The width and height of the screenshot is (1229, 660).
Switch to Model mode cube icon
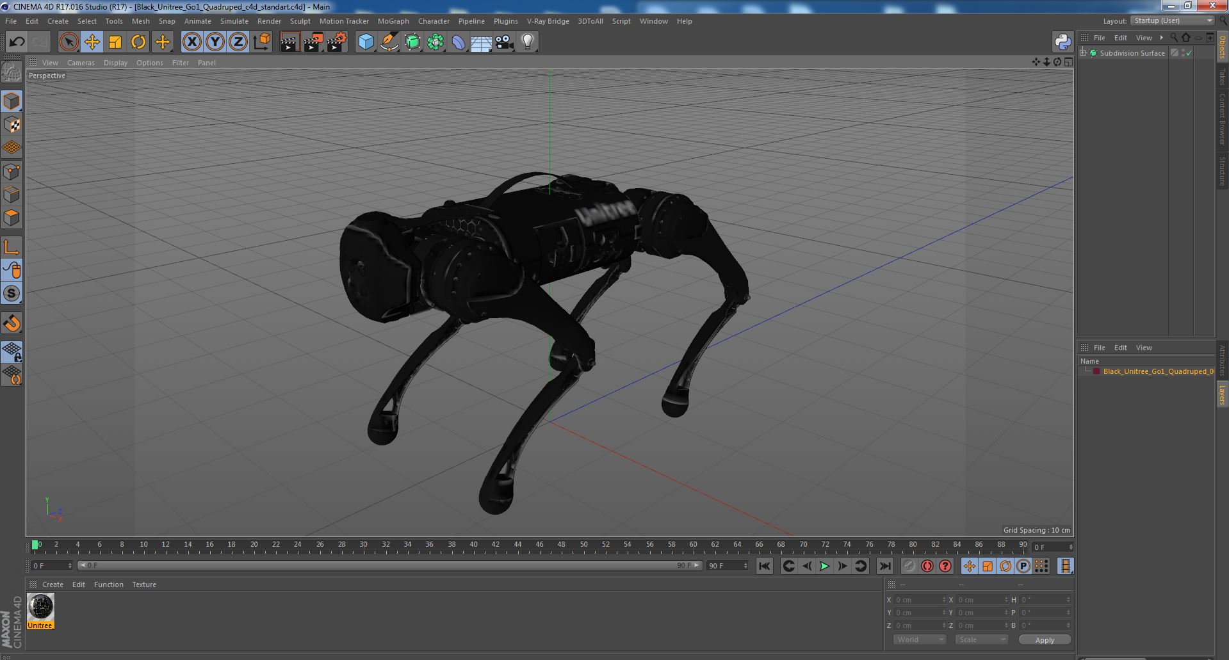tap(12, 101)
